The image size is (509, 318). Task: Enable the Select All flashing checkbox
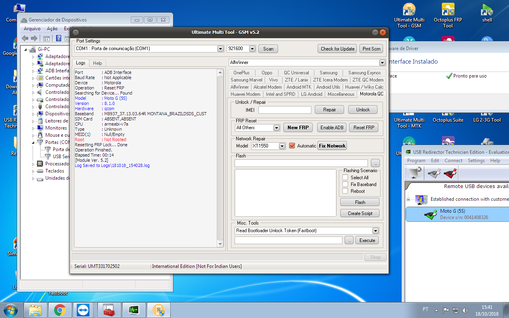[x=345, y=178]
